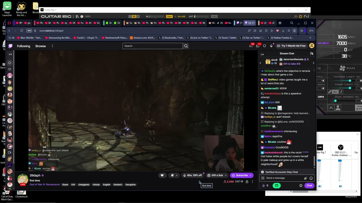Mute the OBS volume mixer channel

click(x=341, y=186)
